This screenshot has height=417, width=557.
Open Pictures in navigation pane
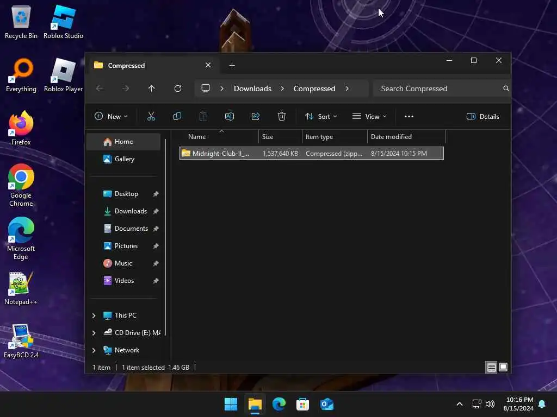(124, 246)
